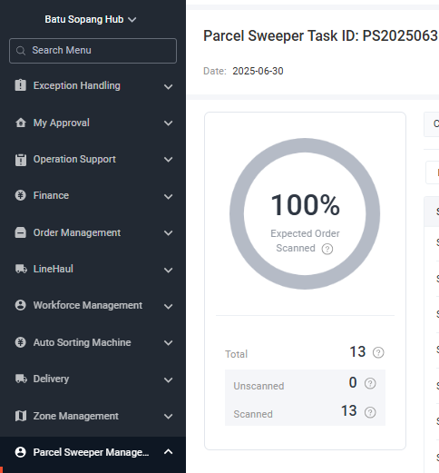This screenshot has height=473, width=439.
Task: Click the 100% progress ring
Action: (x=305, y=213)
